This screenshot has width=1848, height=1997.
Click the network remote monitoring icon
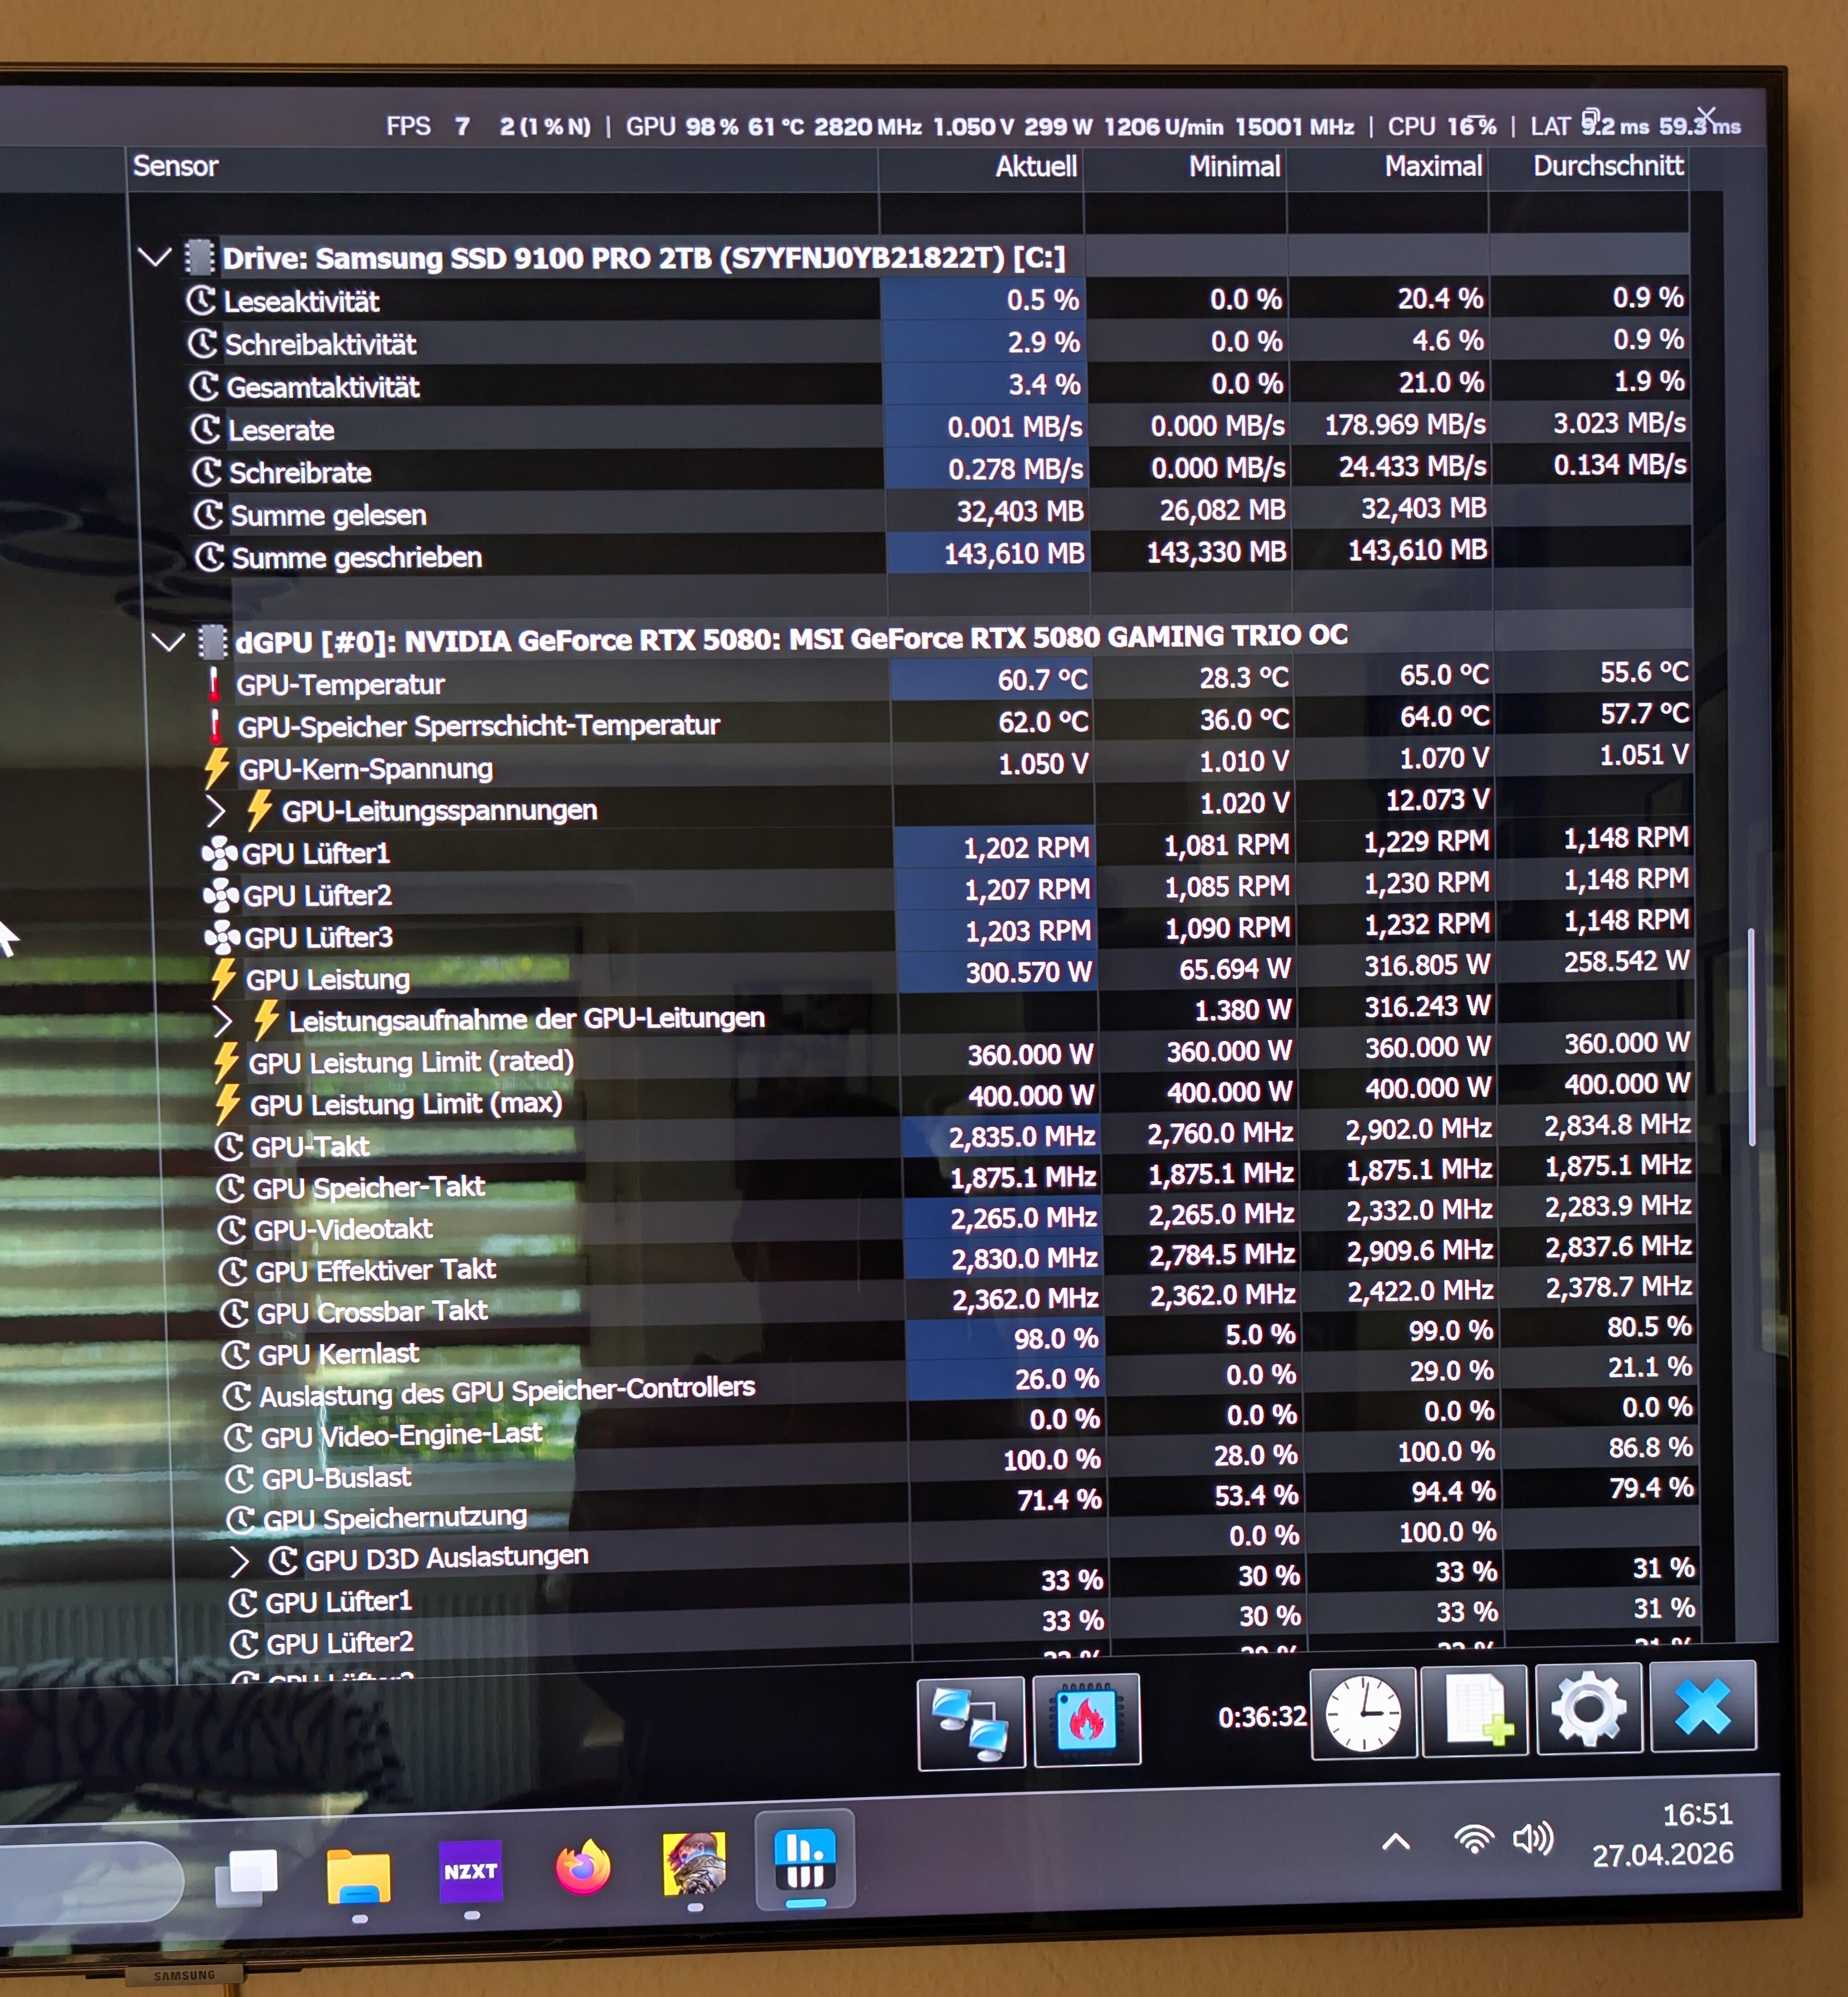[x=970, y=1722]
